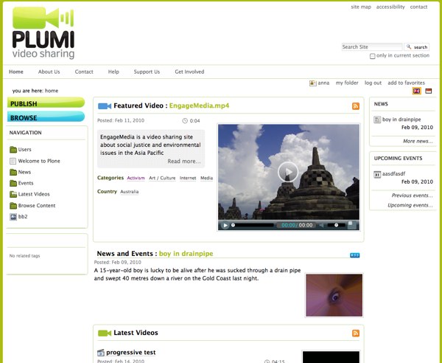Image resolution: width=442 pixels, height=363 pixels.
Task: Click the Search Site input field
Action: click(x=372, y=46)
